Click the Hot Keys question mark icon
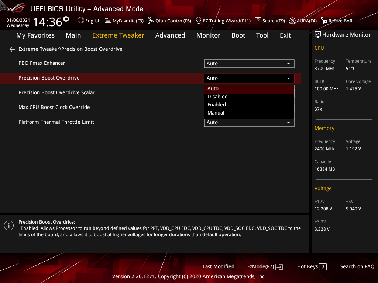Screen dimensions: 378x283 [323, 267]
